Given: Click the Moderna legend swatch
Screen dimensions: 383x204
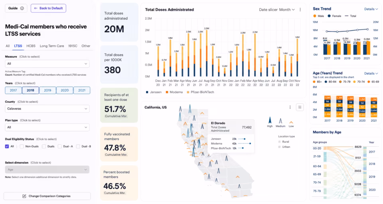Looking at the screenshot, I should (167, 92).
